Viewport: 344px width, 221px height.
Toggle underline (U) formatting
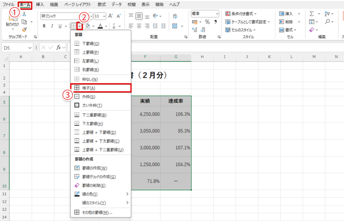60,26
